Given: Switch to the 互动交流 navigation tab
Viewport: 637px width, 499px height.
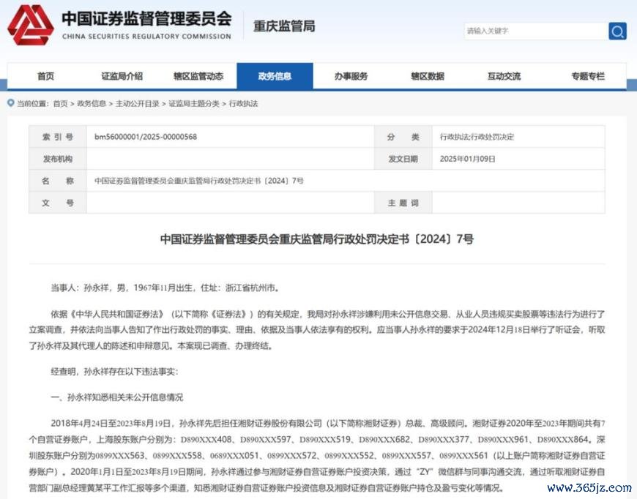Looking at the screenshot, I should pos(504,76).
